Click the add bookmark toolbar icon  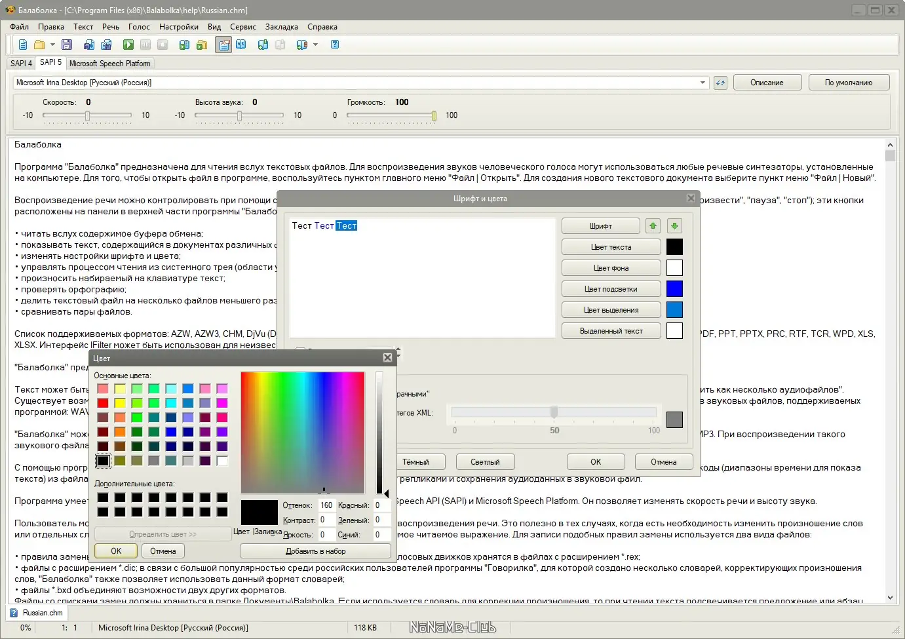point(263,45)
